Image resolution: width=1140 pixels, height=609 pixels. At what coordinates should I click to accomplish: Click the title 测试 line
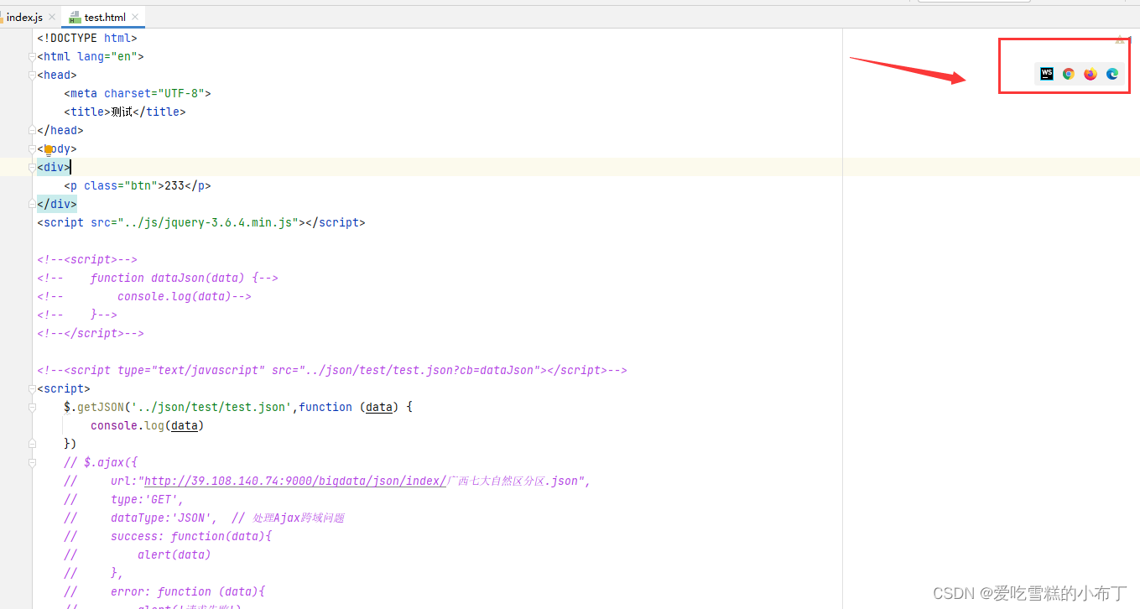click(x=125, y=112)
